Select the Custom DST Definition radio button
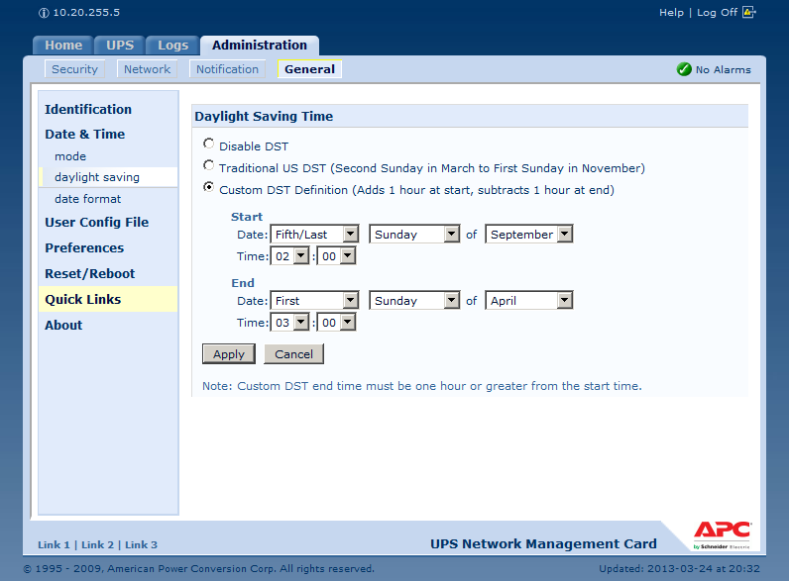Viewport: 789px width, 581px height. tap(208, 188)
